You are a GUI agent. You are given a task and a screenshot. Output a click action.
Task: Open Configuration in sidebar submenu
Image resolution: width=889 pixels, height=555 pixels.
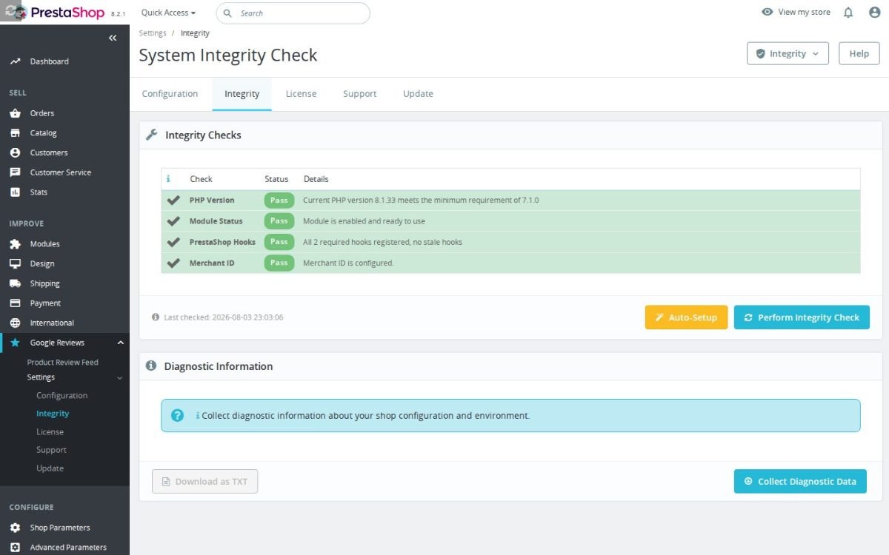click(x=62, y=396)
